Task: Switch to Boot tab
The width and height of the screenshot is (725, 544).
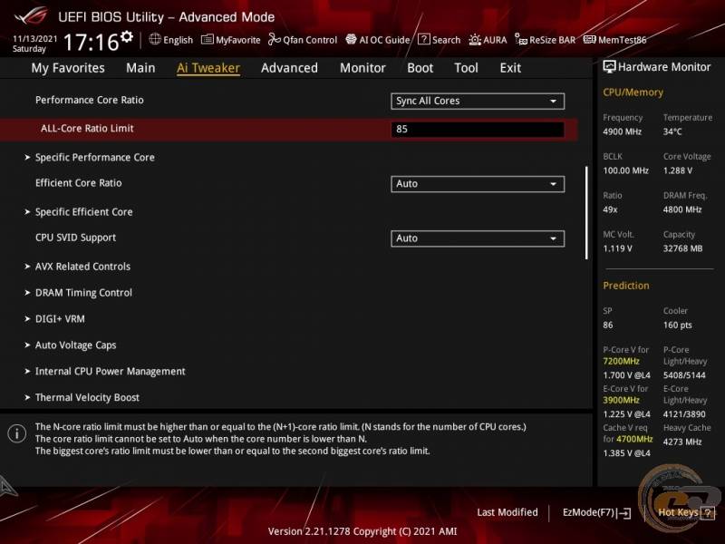Action: pyautogui.click(x=420, y=68)
